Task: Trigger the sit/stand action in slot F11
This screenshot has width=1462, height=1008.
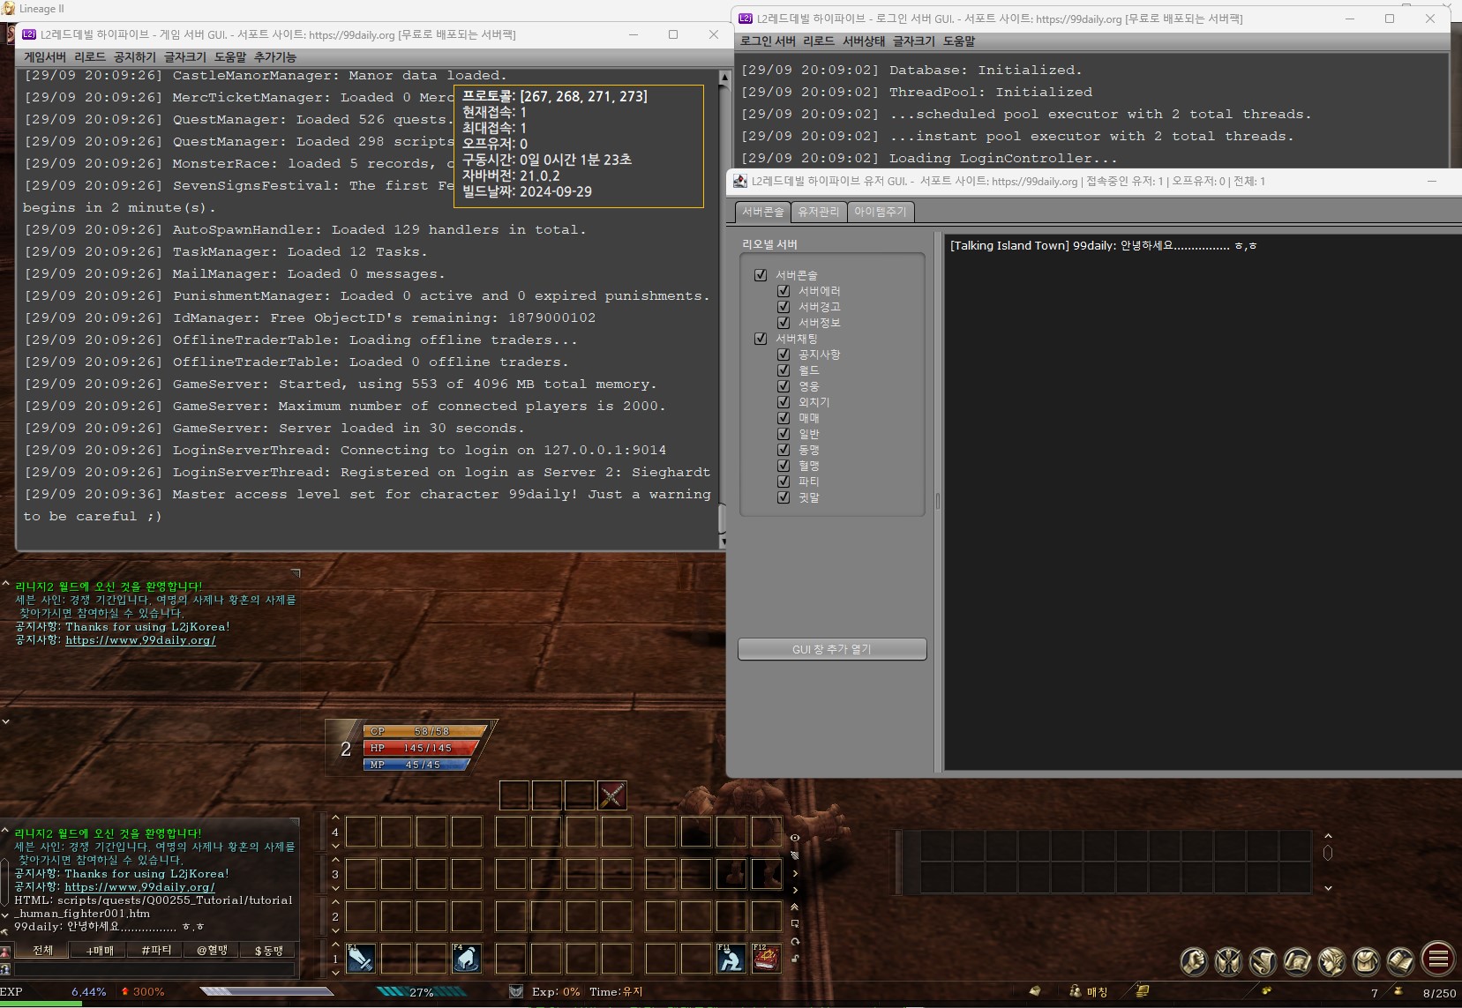Action: [731, 958]
